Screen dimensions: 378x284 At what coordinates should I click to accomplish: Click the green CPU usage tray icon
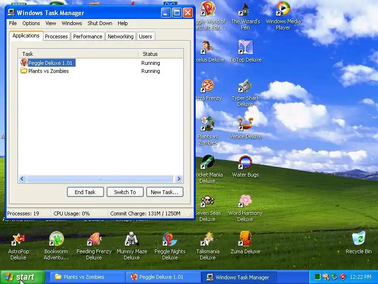(318, 277)
